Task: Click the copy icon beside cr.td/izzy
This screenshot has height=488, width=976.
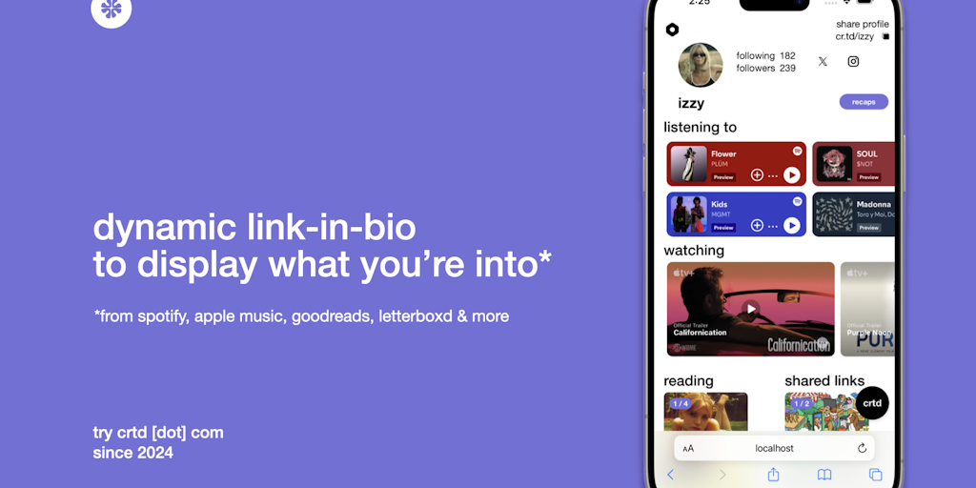Action: point(885,37)
